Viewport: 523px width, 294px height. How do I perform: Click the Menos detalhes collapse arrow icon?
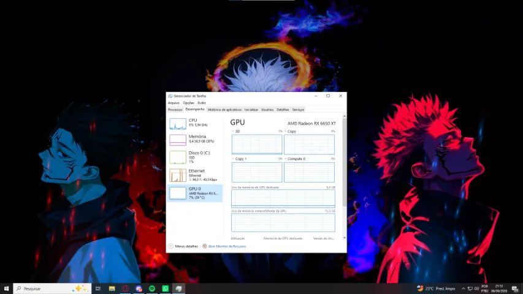click(171, 246)
